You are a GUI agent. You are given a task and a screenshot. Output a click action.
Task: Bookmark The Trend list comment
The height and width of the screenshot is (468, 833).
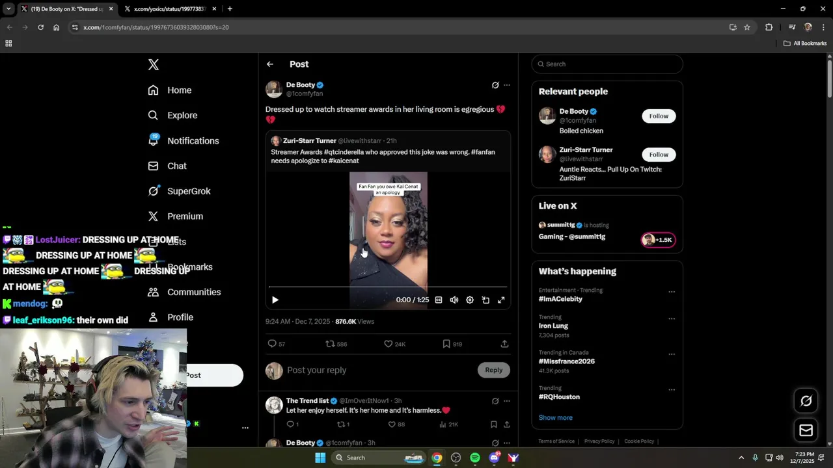[x=494, y=424]
